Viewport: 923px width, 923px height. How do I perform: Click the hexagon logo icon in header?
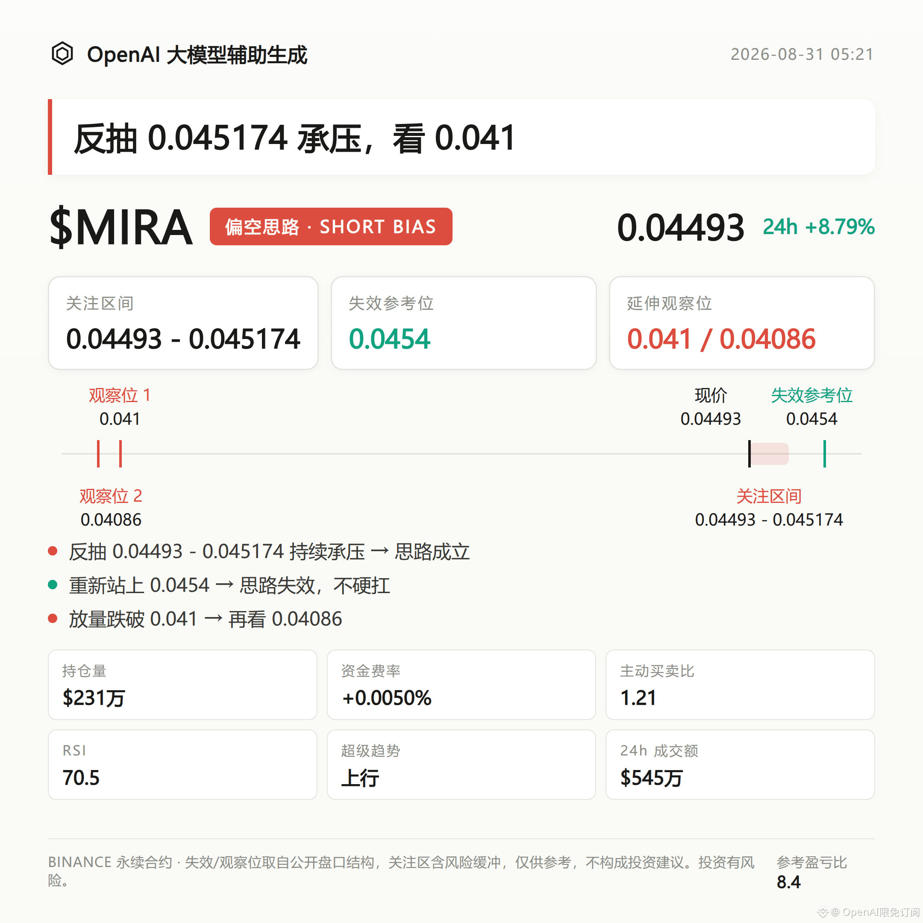click(x=62, y=53)
